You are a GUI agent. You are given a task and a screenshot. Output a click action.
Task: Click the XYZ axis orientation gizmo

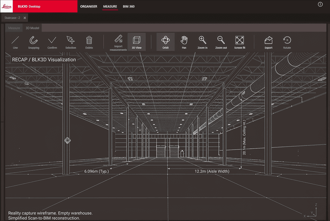click(x=311, y=211)
